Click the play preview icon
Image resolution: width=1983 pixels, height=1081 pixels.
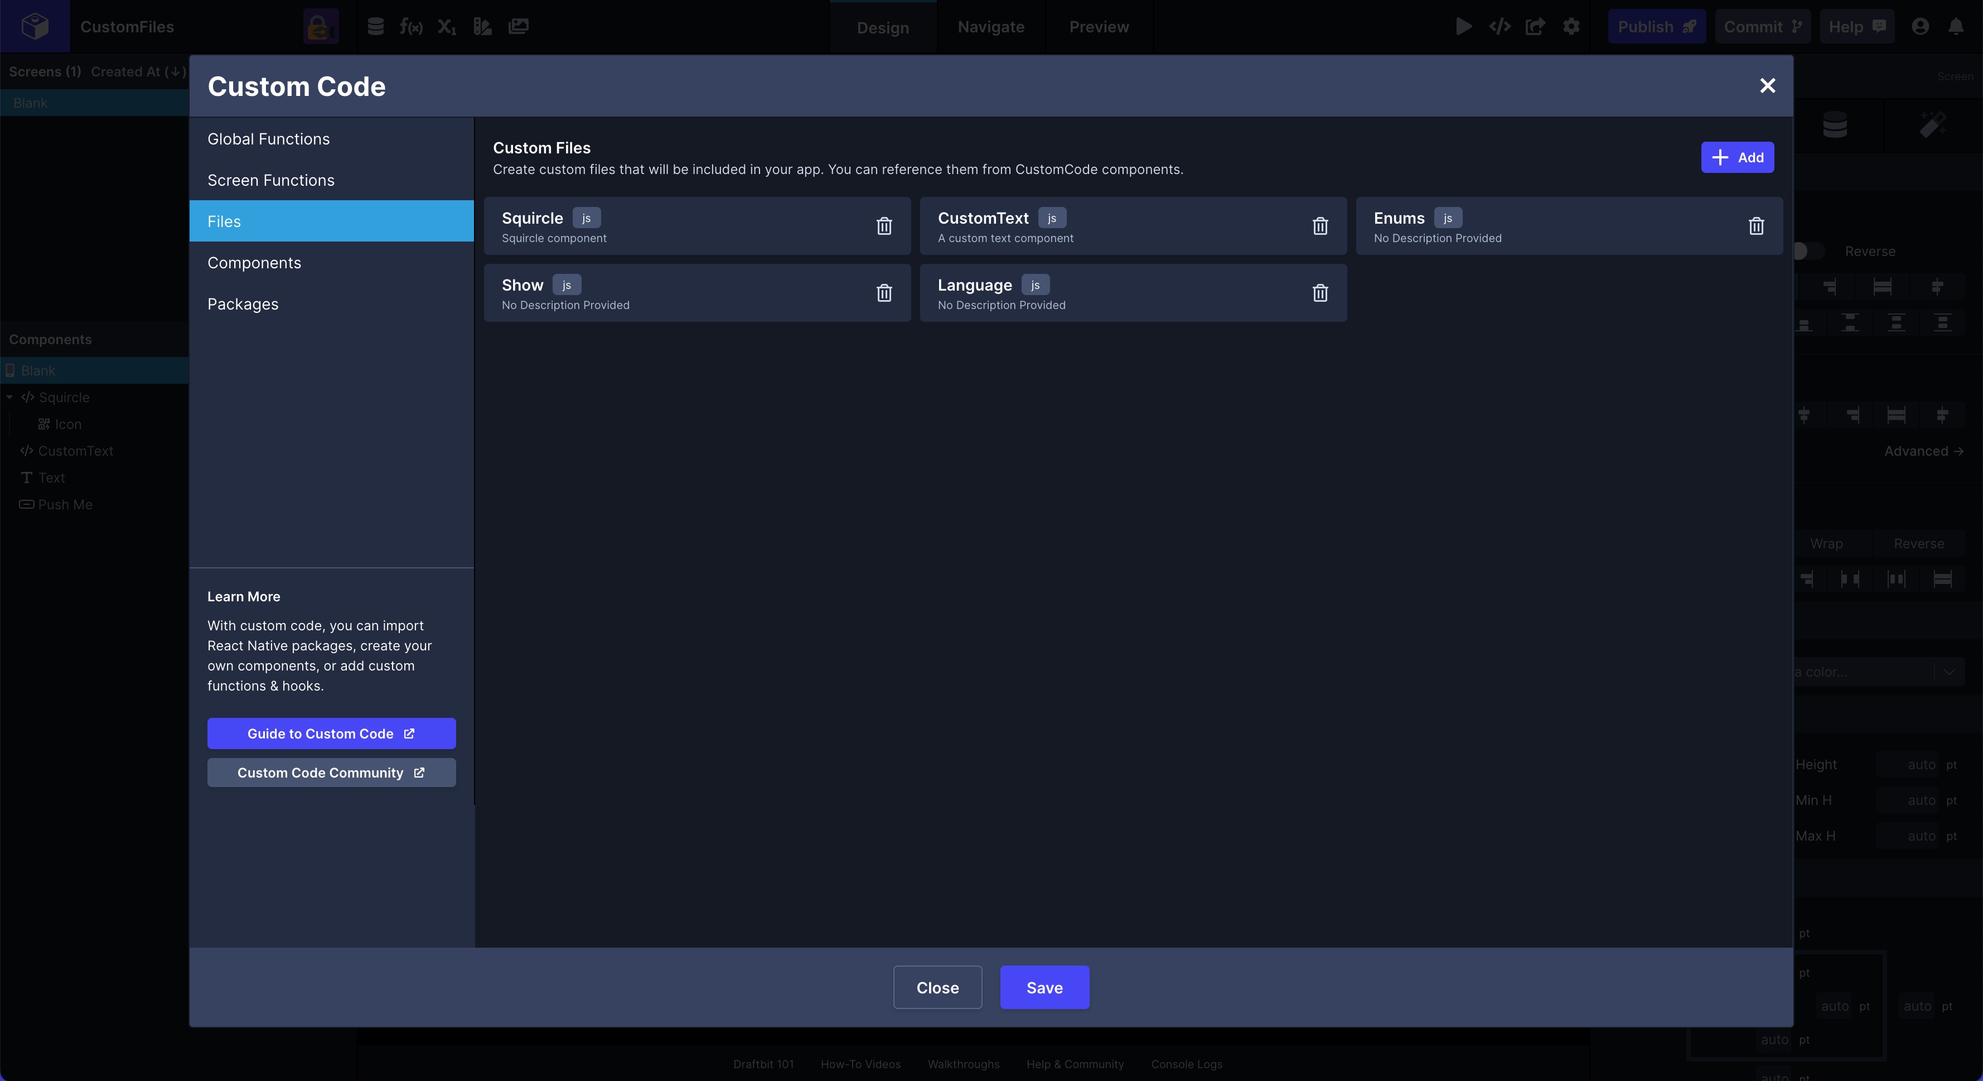click(1464, 26)
